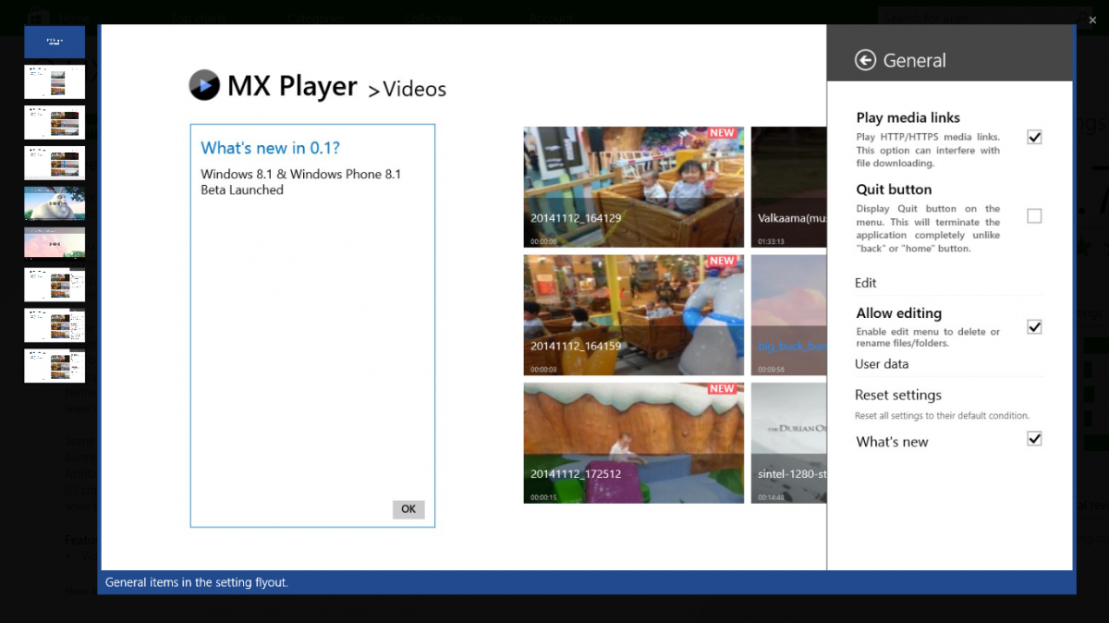Click the 'What's new in 0.1?' heading
This screenshot has width=1109, height=623.
tap(271, 148)
